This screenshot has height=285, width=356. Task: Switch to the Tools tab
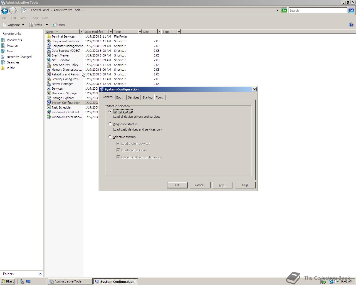159,97
